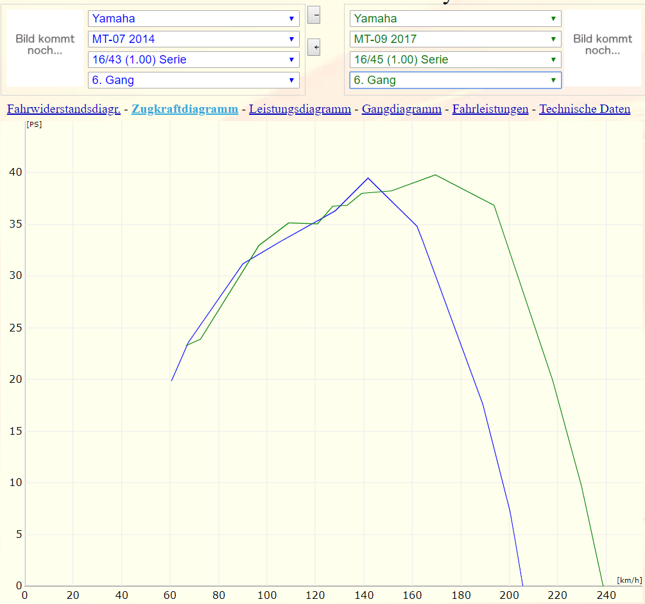The height and width of the screenshot is (604, 645).
Task: Open the Fahrwiderstandsdiagr. link
Action: pyautogui.click(x=64, y=109)
